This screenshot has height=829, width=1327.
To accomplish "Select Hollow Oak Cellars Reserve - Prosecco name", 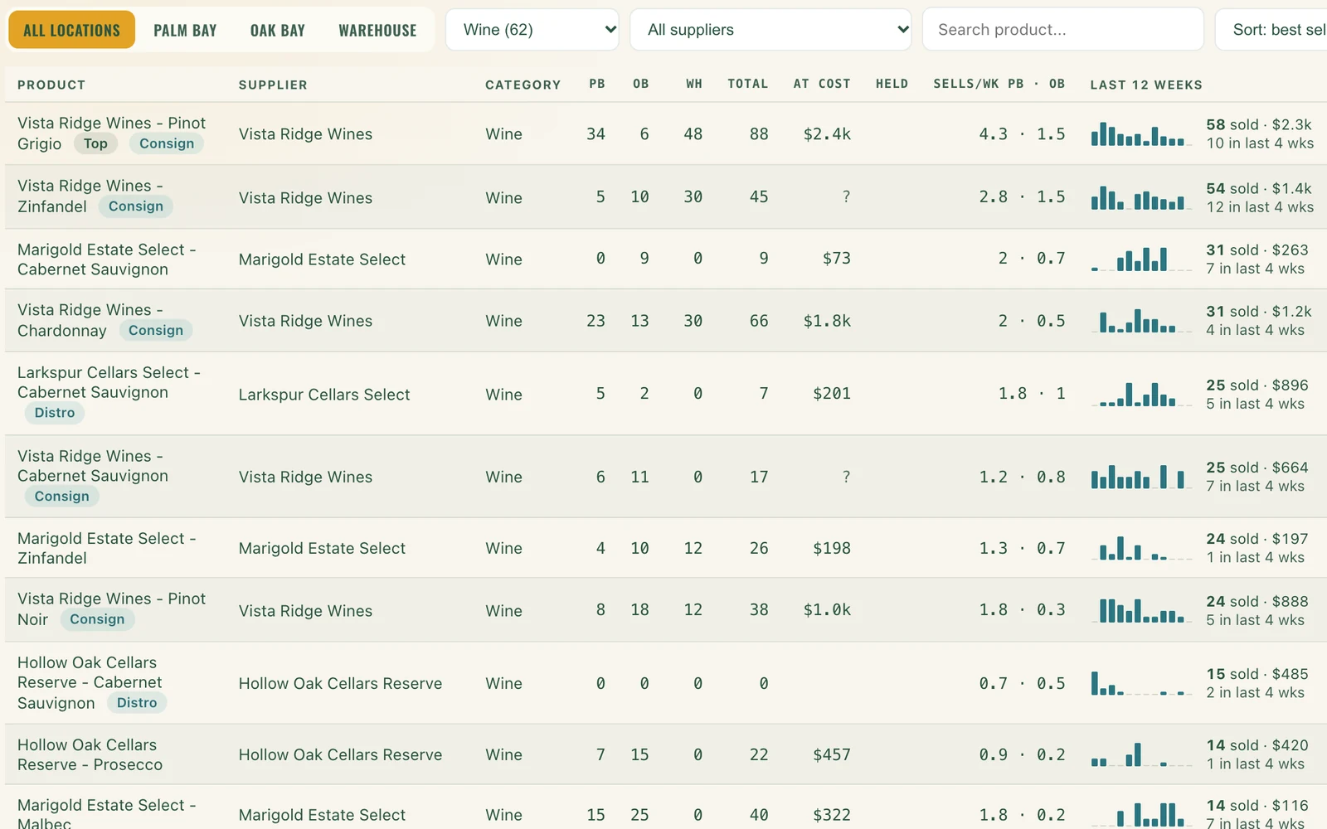I will [90, 754].
